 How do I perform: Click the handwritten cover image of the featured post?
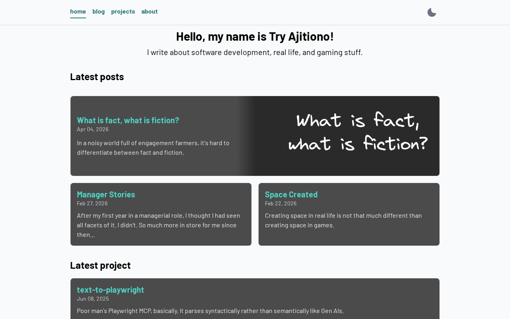(358, 132)
